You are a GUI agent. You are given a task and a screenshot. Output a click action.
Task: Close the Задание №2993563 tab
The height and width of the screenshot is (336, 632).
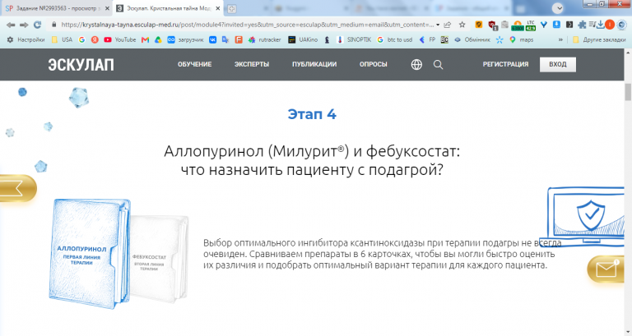coord(107,8)
